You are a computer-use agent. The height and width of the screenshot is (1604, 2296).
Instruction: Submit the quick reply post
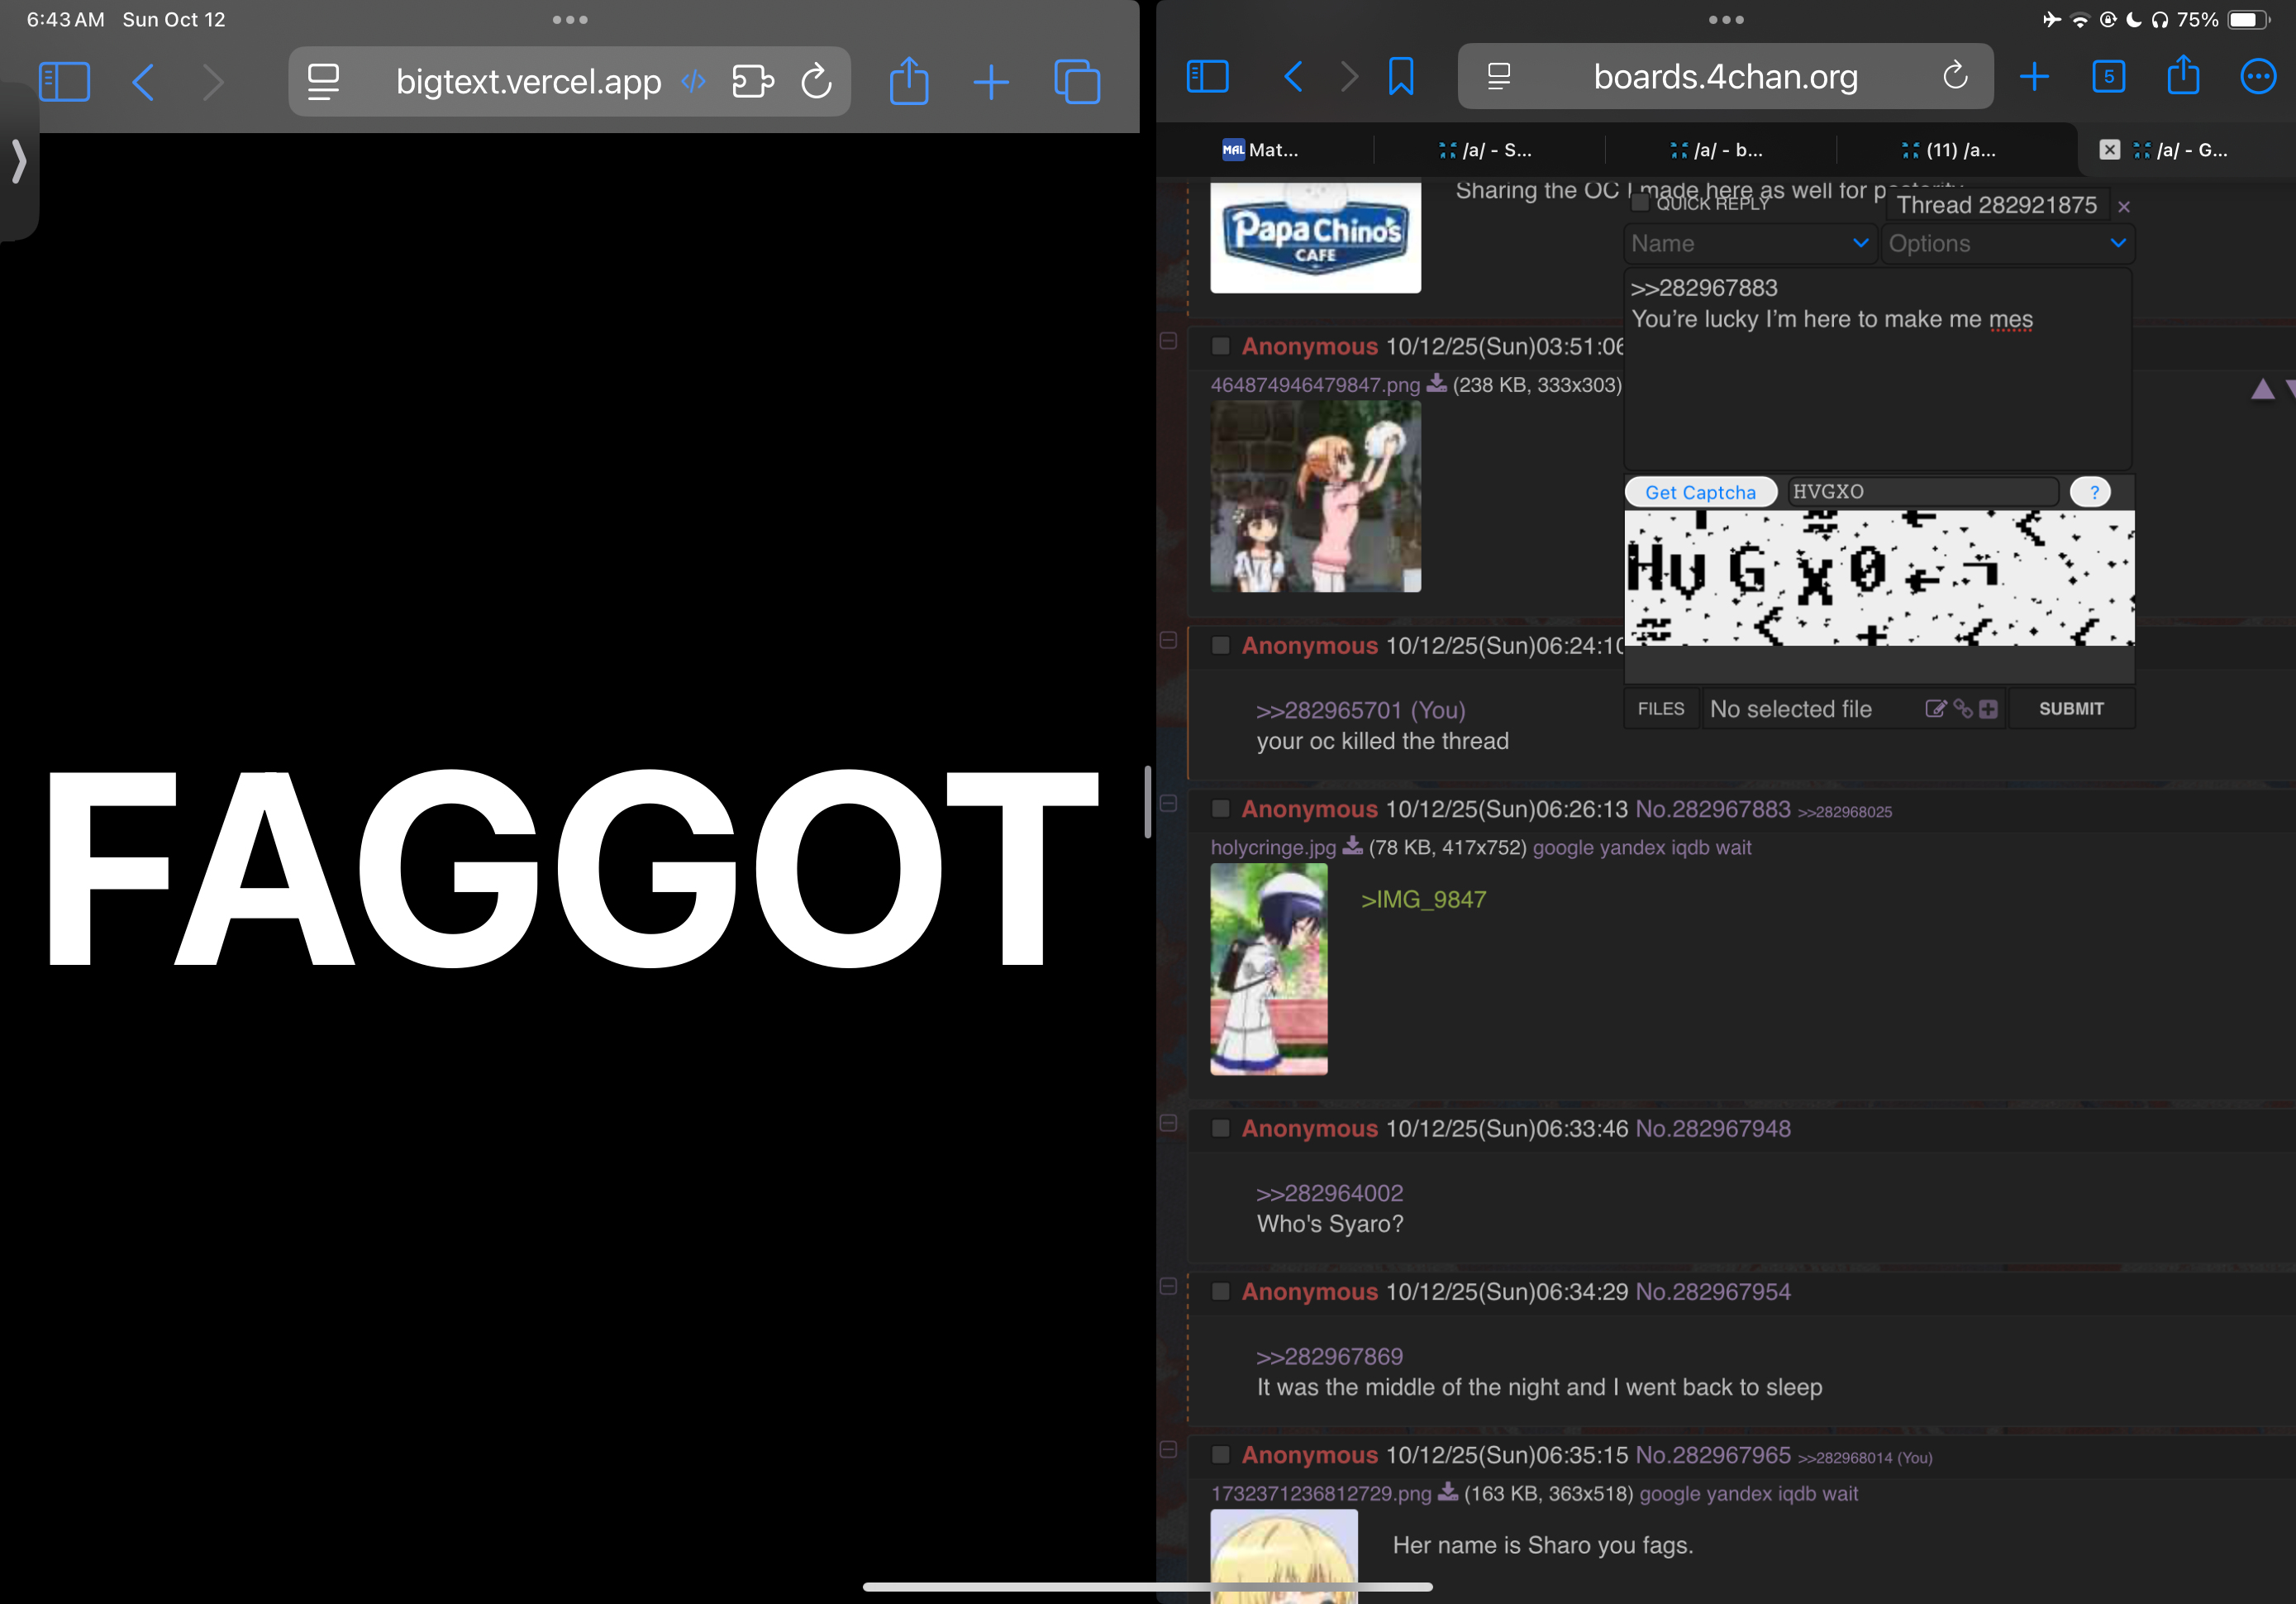coord(2070,709)
